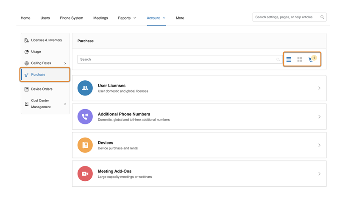
Task: Open User Licenses chevron arrow
Action: tap(319, 88)
